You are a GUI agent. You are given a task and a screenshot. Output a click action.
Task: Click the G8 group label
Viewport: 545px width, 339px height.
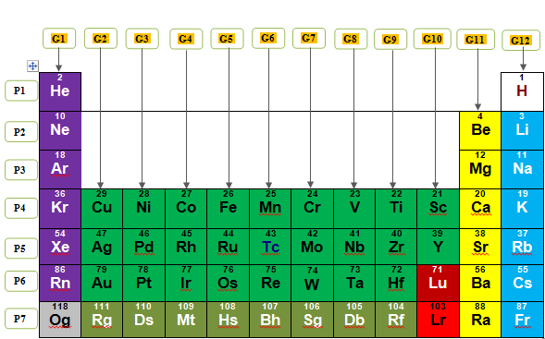351,39
